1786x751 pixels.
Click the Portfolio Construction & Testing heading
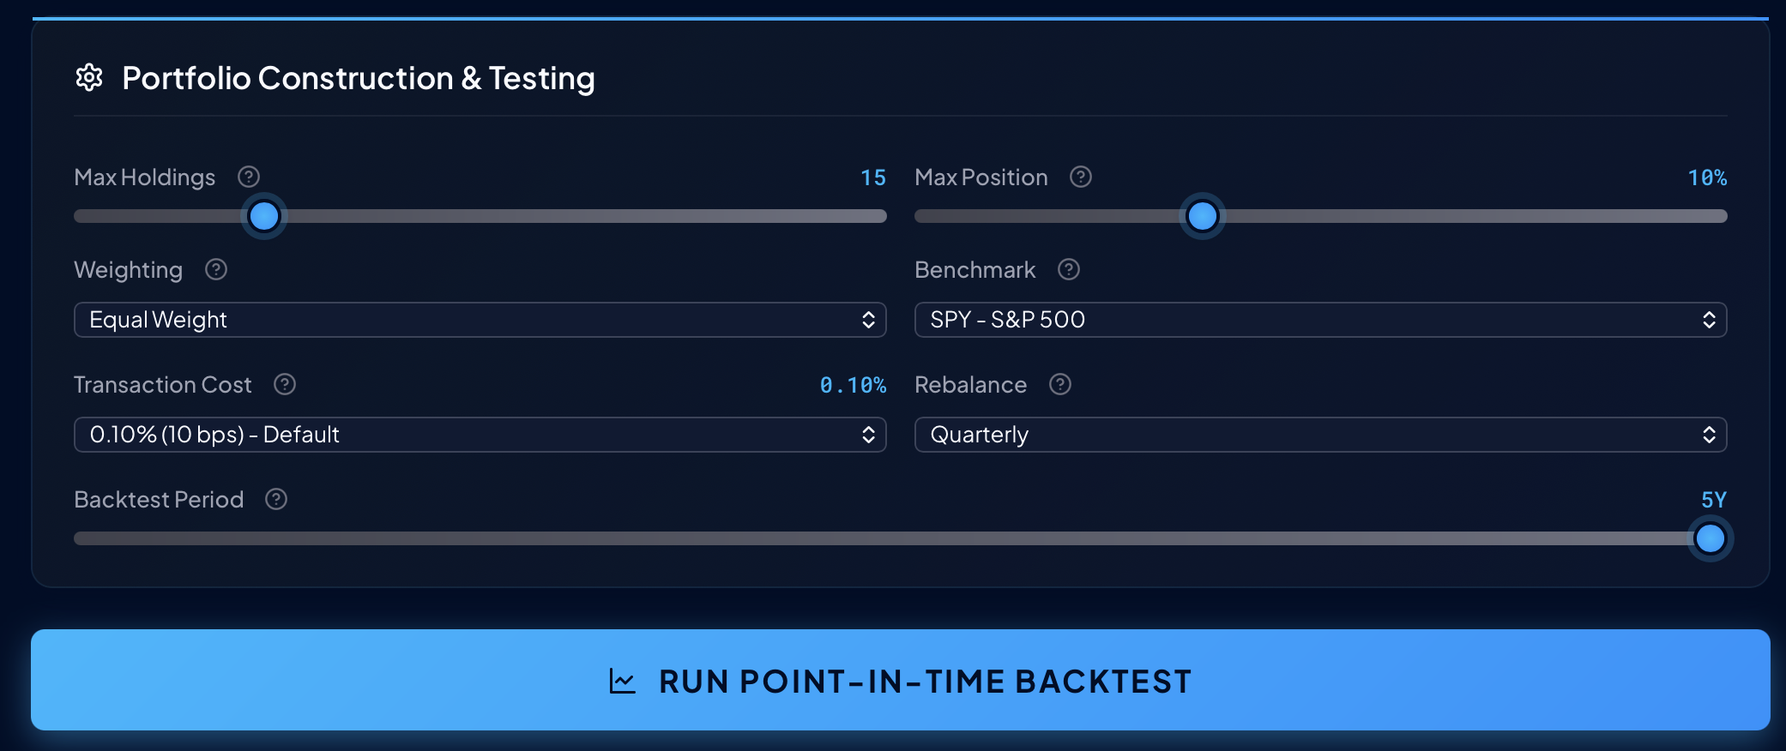tap(359, 78)
